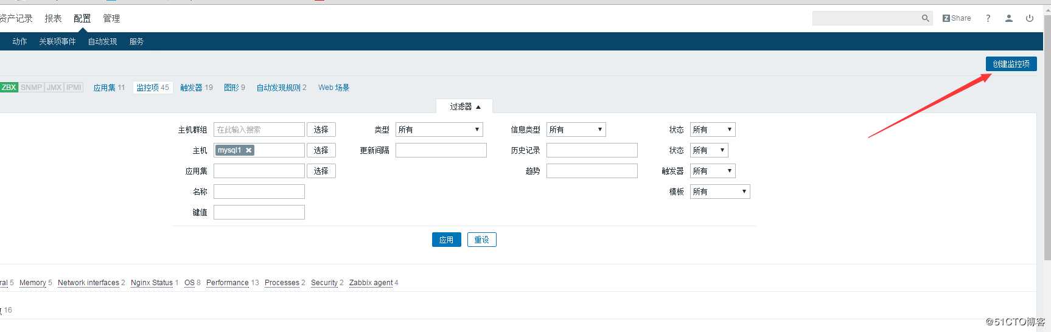Open the 触发器 filter dropdown
The width and height of the screenshot is (1051, 332).
713,171
